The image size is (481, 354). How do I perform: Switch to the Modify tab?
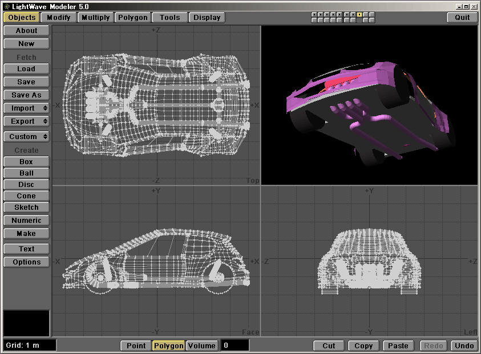59,17
